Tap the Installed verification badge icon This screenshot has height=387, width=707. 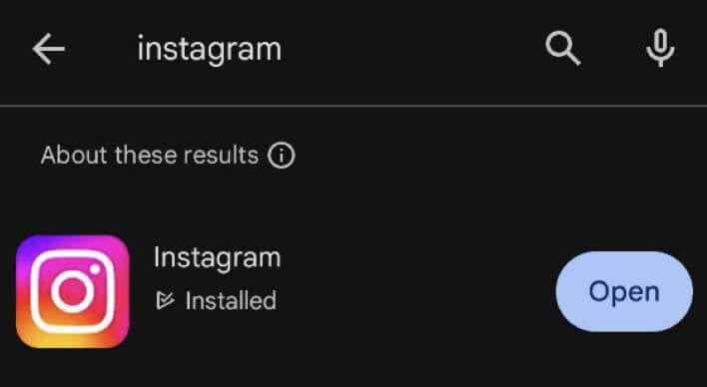(165, 300)
